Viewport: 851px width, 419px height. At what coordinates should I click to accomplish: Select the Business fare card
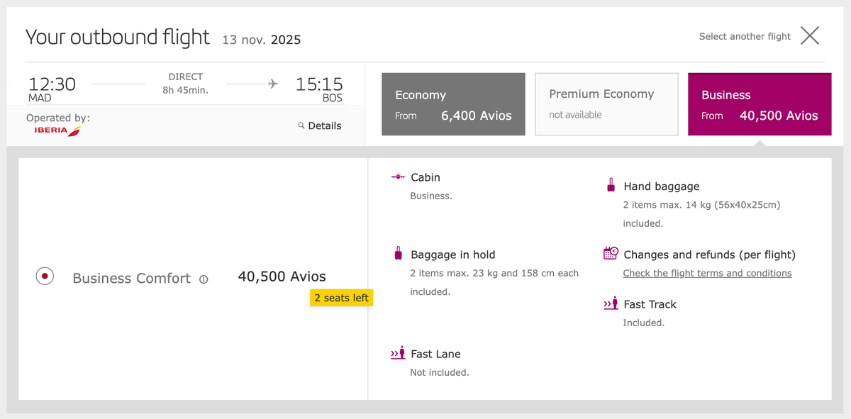759,104
